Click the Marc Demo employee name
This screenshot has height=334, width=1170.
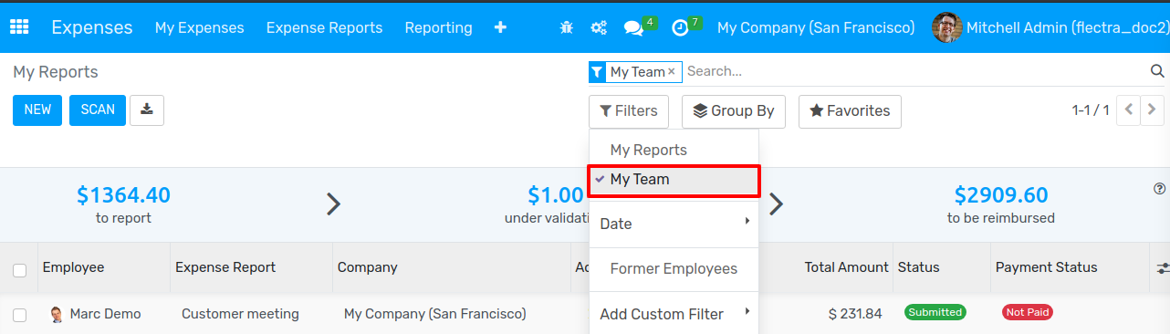[106, 314]
